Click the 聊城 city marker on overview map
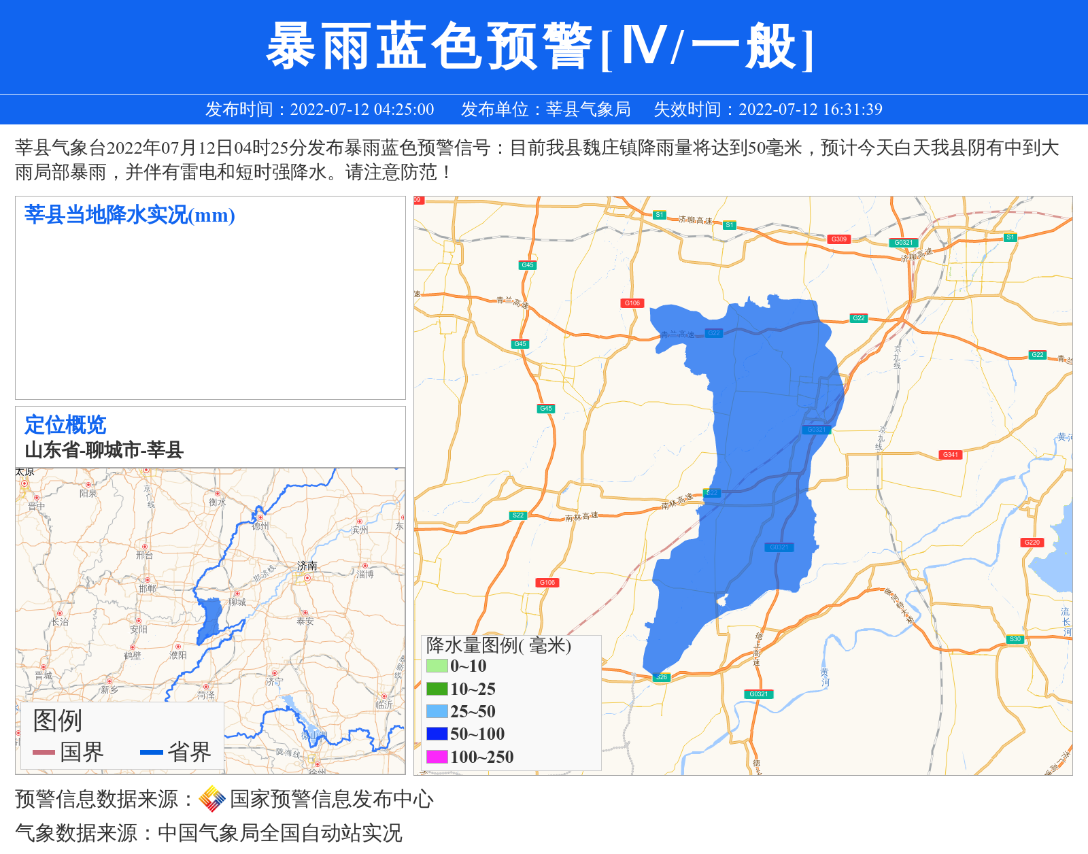 (237, 594)
